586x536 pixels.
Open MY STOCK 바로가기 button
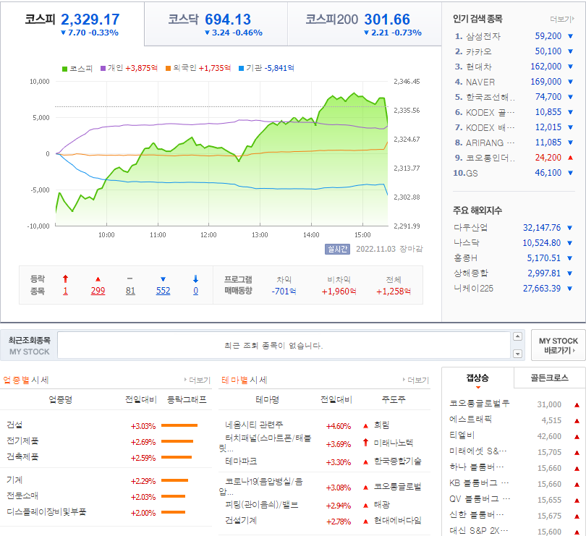[x=558, y=345]
